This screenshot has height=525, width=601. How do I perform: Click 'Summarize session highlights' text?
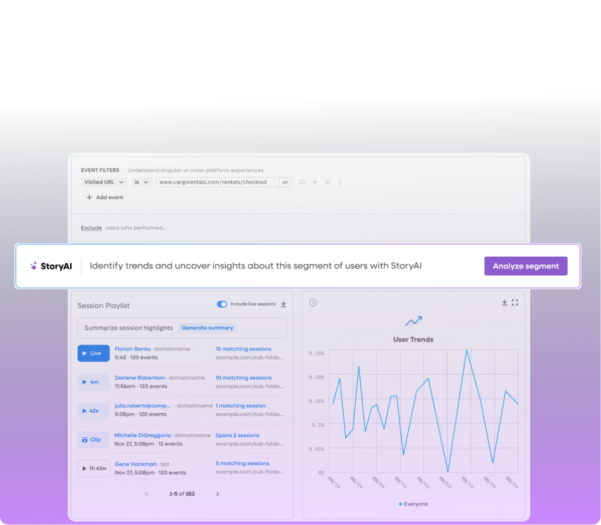click(x=128, y=327)
